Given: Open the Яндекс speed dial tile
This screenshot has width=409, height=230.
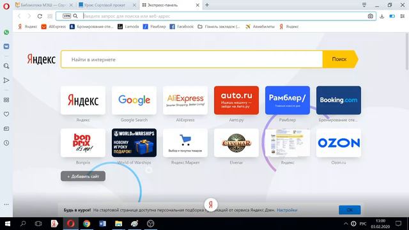Looking at the screenshot, I should 83,100.
